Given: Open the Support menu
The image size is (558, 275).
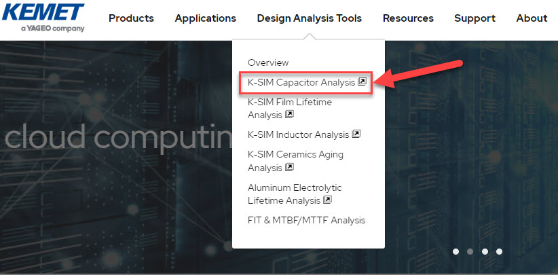Looking at the screenshot, I should (x=475, y=18).
